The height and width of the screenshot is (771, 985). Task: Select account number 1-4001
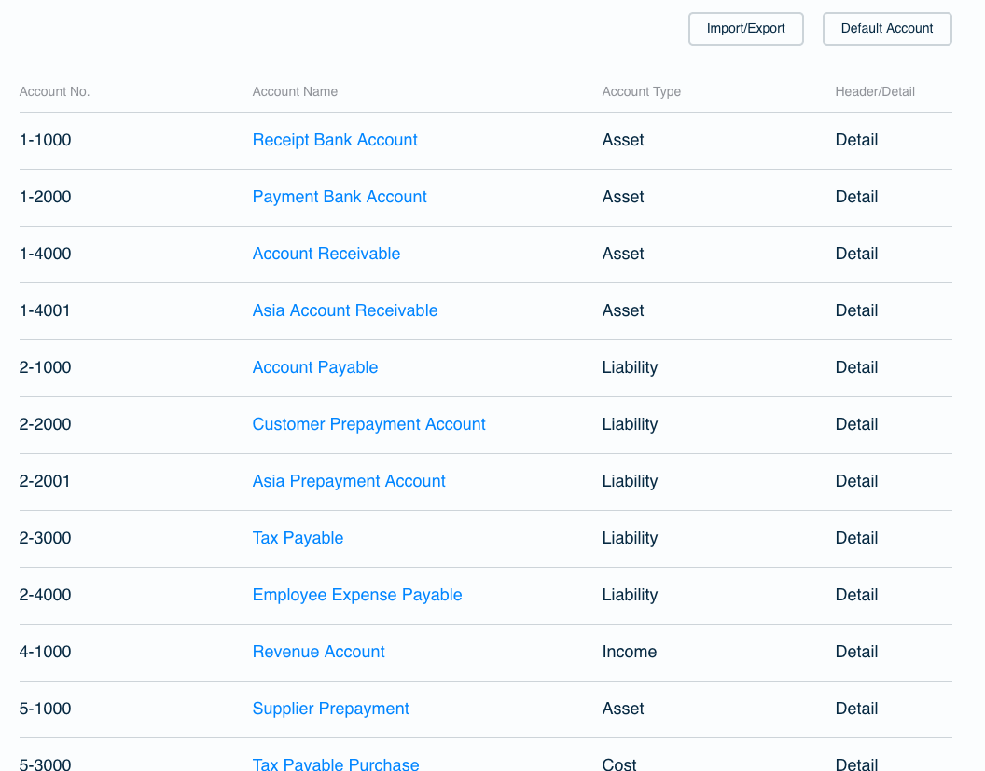coord(45,310)
